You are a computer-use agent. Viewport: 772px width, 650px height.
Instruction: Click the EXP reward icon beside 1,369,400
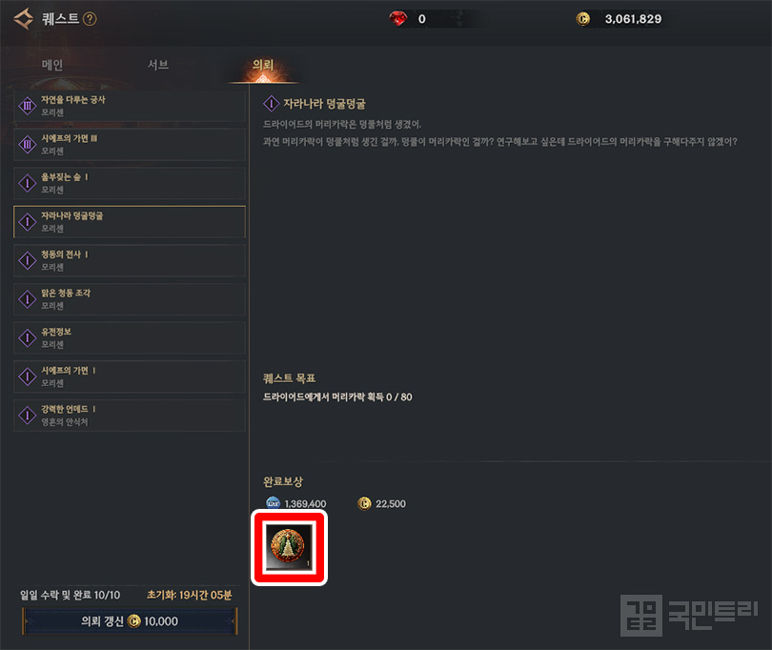click(x=273, y=503)
